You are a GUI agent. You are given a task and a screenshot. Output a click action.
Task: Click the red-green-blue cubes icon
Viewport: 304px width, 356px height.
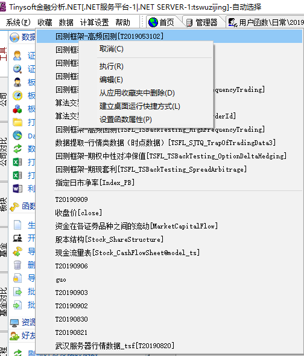[x=17, y=109]
